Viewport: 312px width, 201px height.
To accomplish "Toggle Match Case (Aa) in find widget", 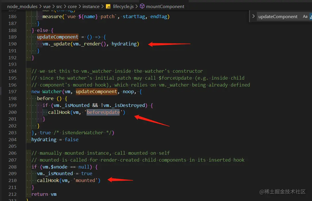I will point(305,16).
